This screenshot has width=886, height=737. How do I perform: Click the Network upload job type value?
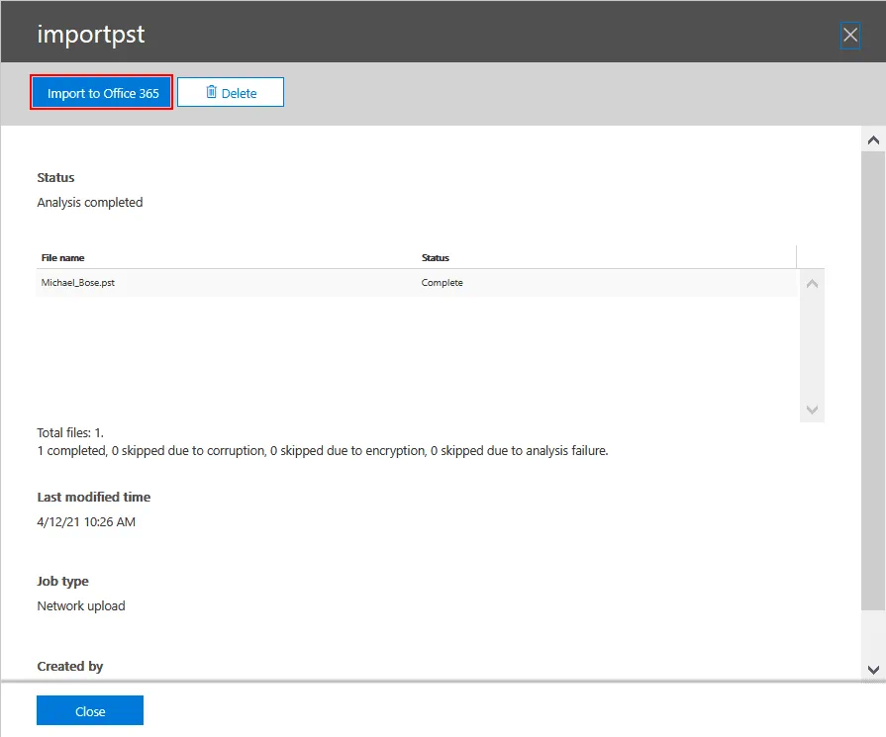pyautogui.click(x=81, y=605)
